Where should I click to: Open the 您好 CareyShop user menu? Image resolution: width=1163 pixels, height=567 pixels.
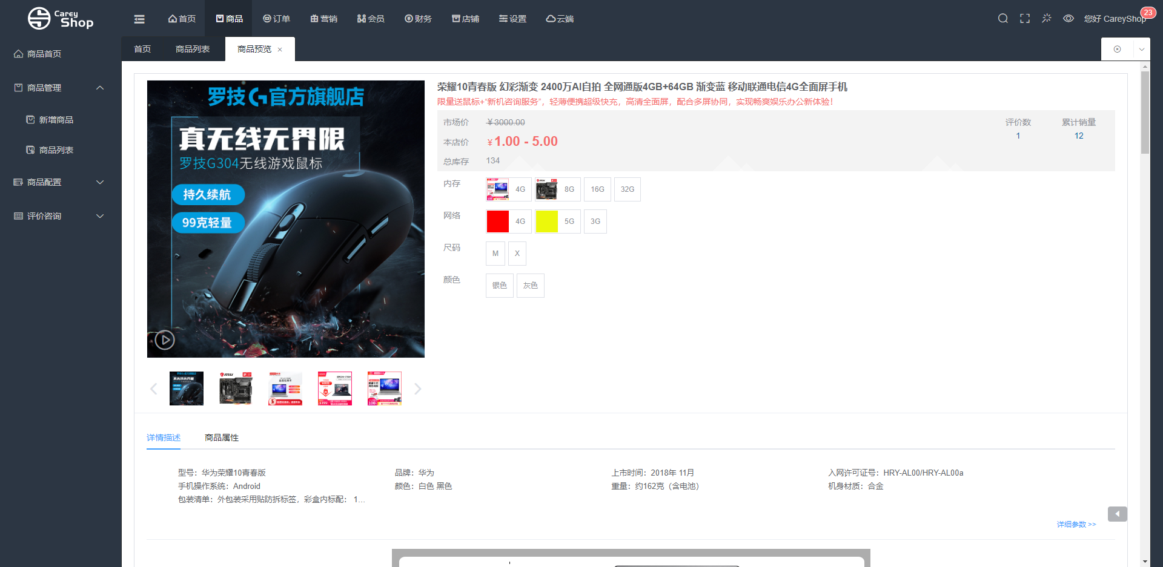pyautogui.click(x=1115, y=19)
